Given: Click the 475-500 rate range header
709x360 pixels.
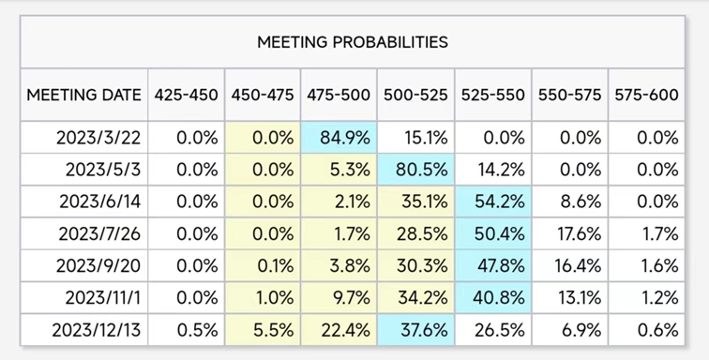Looking at the screenshot, I should click(339, 95).
